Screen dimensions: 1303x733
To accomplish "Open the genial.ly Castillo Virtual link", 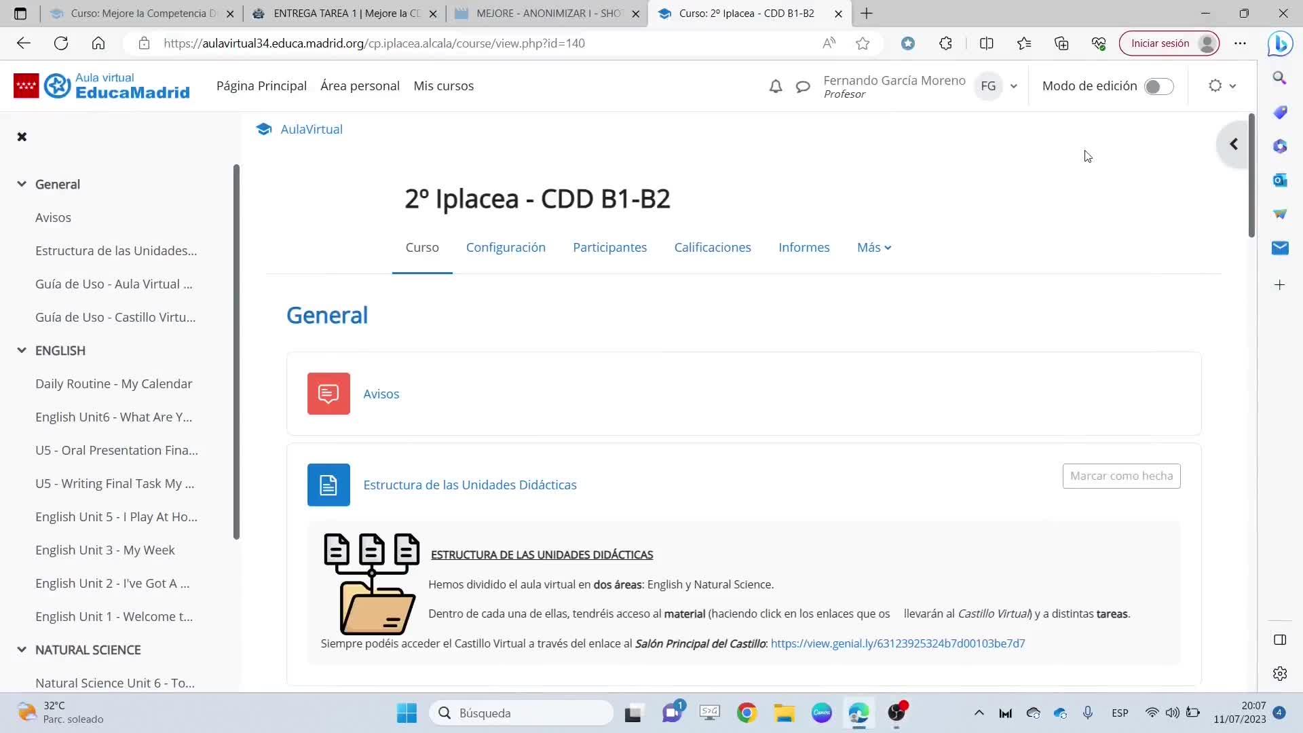I will tap(897, 643).
